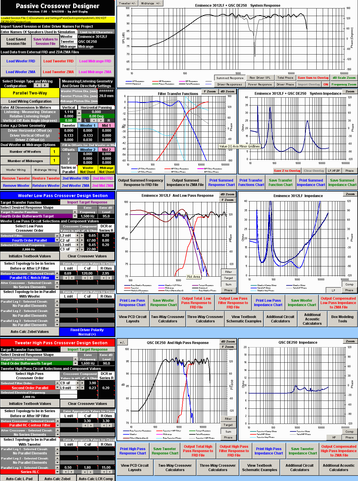Select the tweeter piston diameter cell 28.0 mm
Screen dimensions: 358x481
tap(106, 96)
